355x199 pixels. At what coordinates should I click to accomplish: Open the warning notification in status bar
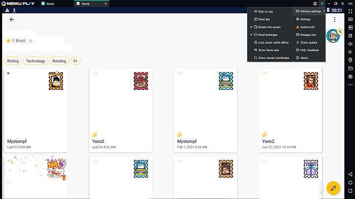[x=7, y=10]
